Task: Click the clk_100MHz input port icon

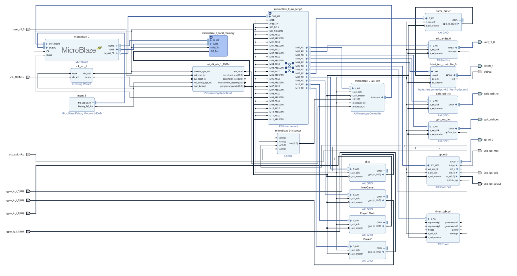Action: pos(28,77)
